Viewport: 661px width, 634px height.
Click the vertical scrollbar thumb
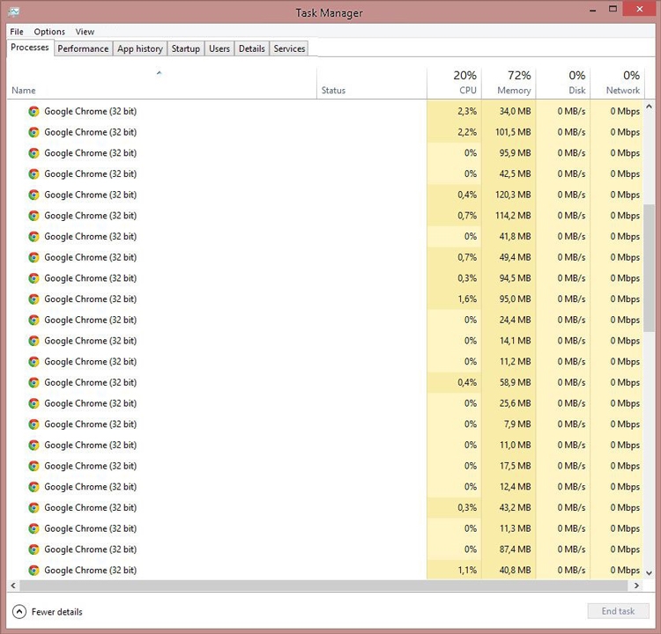(650, 268)
